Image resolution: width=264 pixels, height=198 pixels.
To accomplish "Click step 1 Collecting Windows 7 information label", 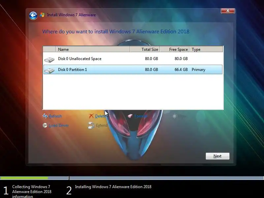I will 32,191.
